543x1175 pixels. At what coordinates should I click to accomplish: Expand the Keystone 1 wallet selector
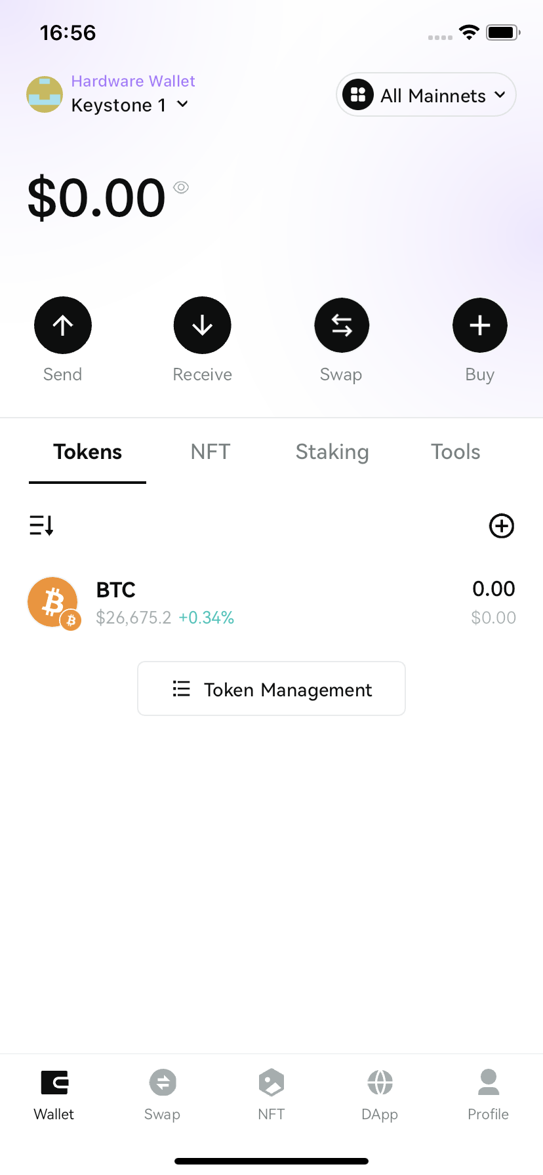(x=130, y=105)
